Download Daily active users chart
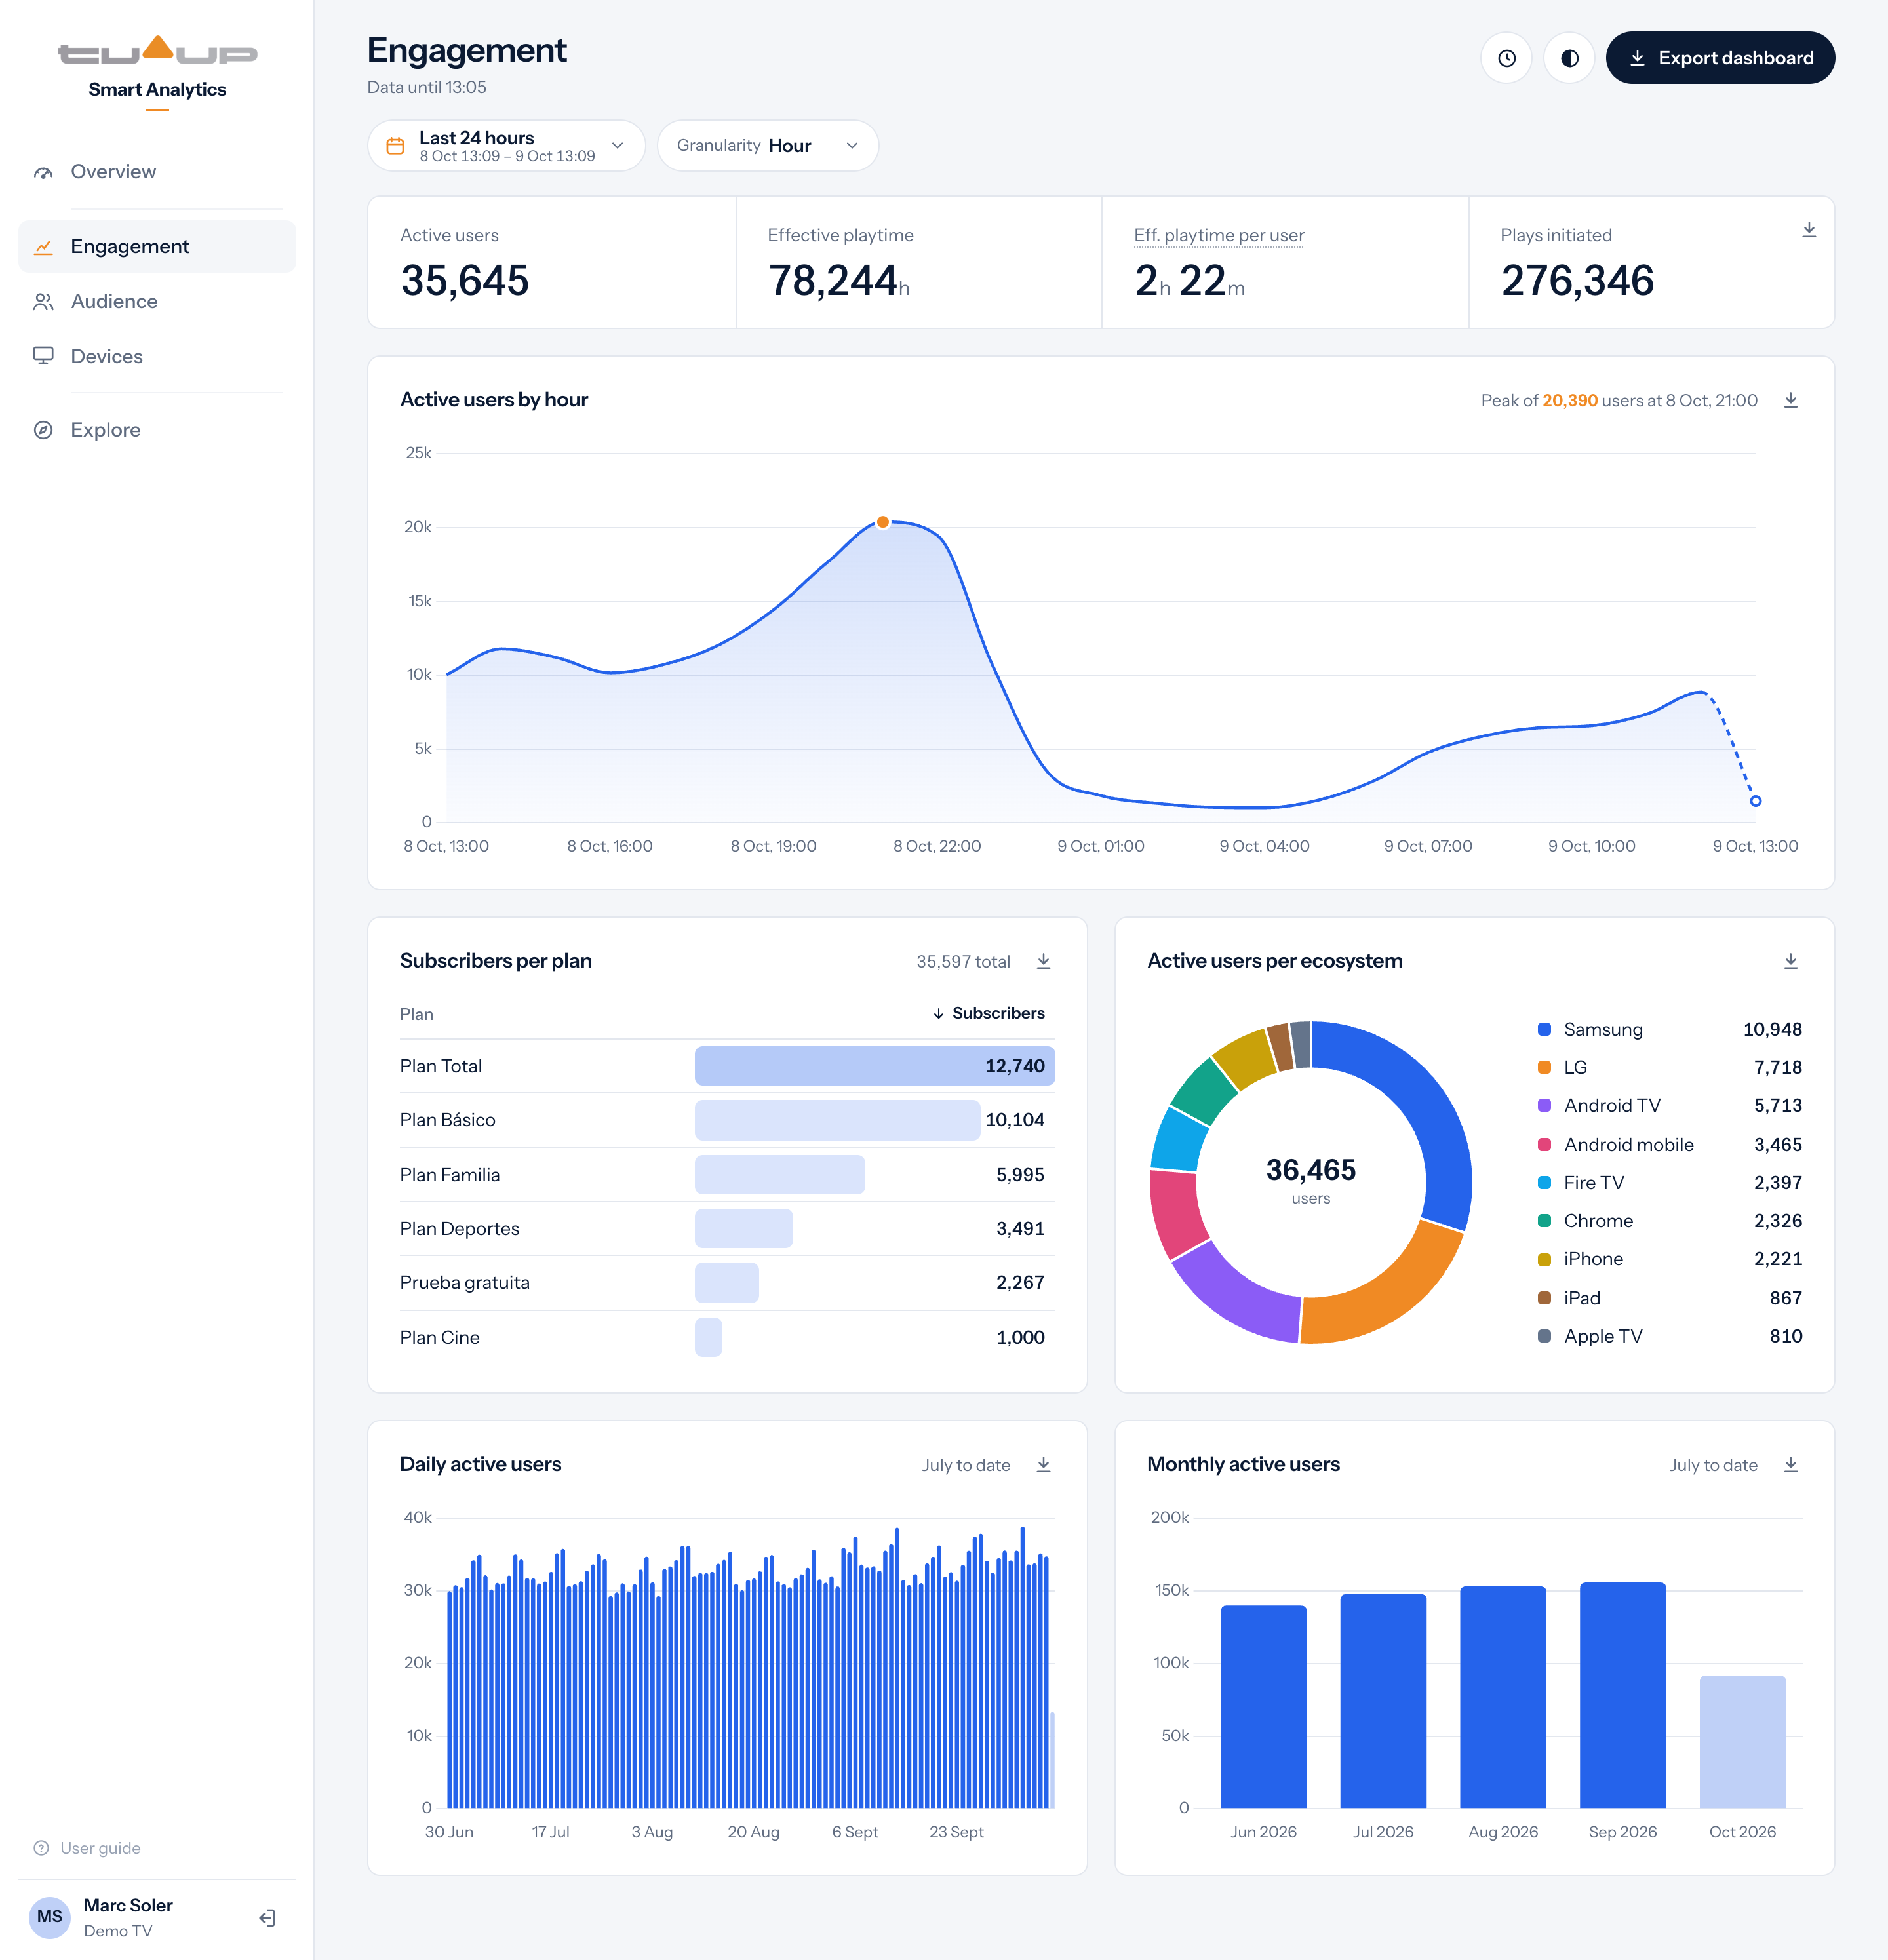1888x1960 pixels. pyautogui.click(x=1043, y=1465)
